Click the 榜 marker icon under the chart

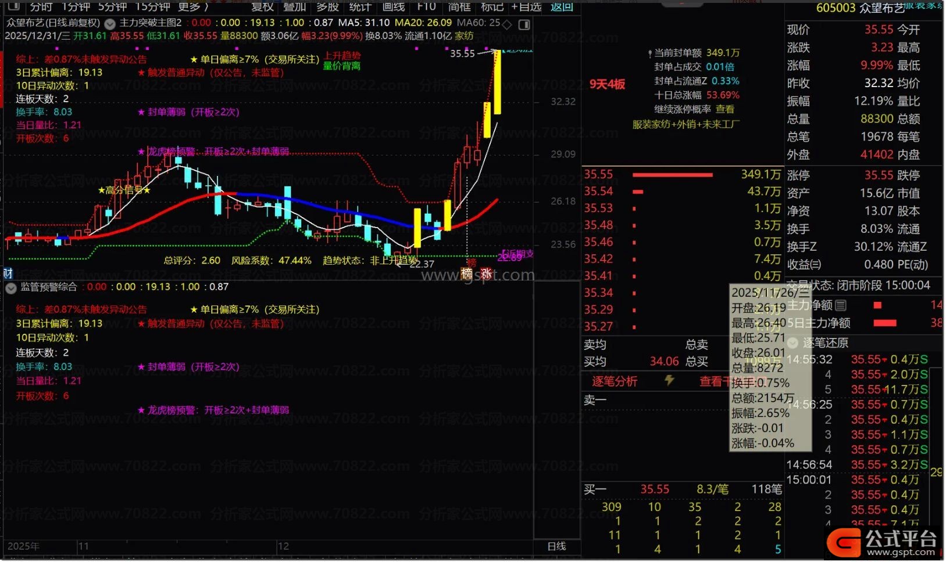[x=467, y=273]
